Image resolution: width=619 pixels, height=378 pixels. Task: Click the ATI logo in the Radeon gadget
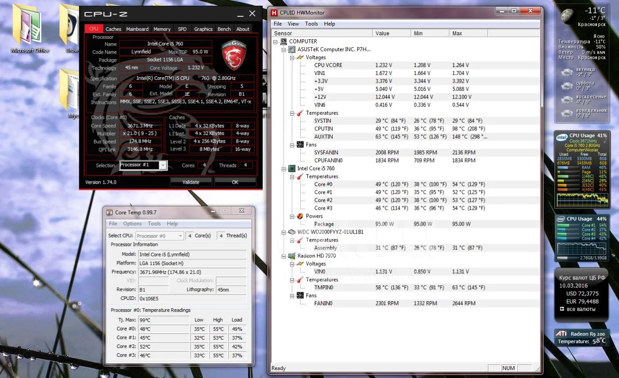click(x=562, y=334)
